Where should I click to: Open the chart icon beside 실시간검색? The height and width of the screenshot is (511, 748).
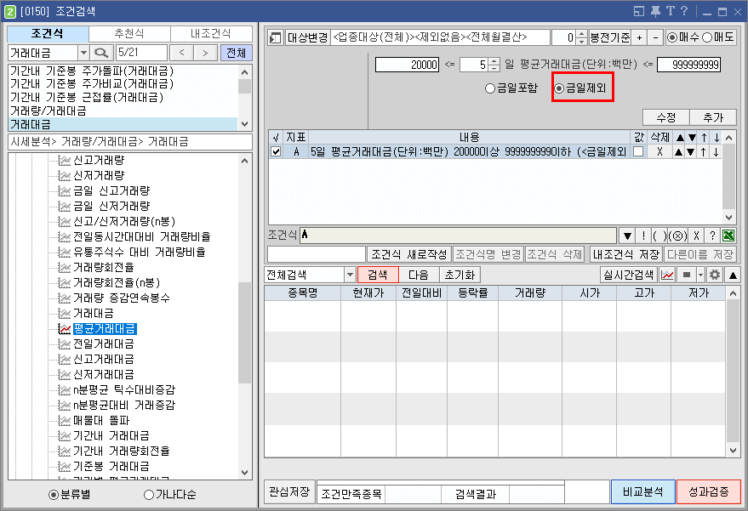point(666,275)
